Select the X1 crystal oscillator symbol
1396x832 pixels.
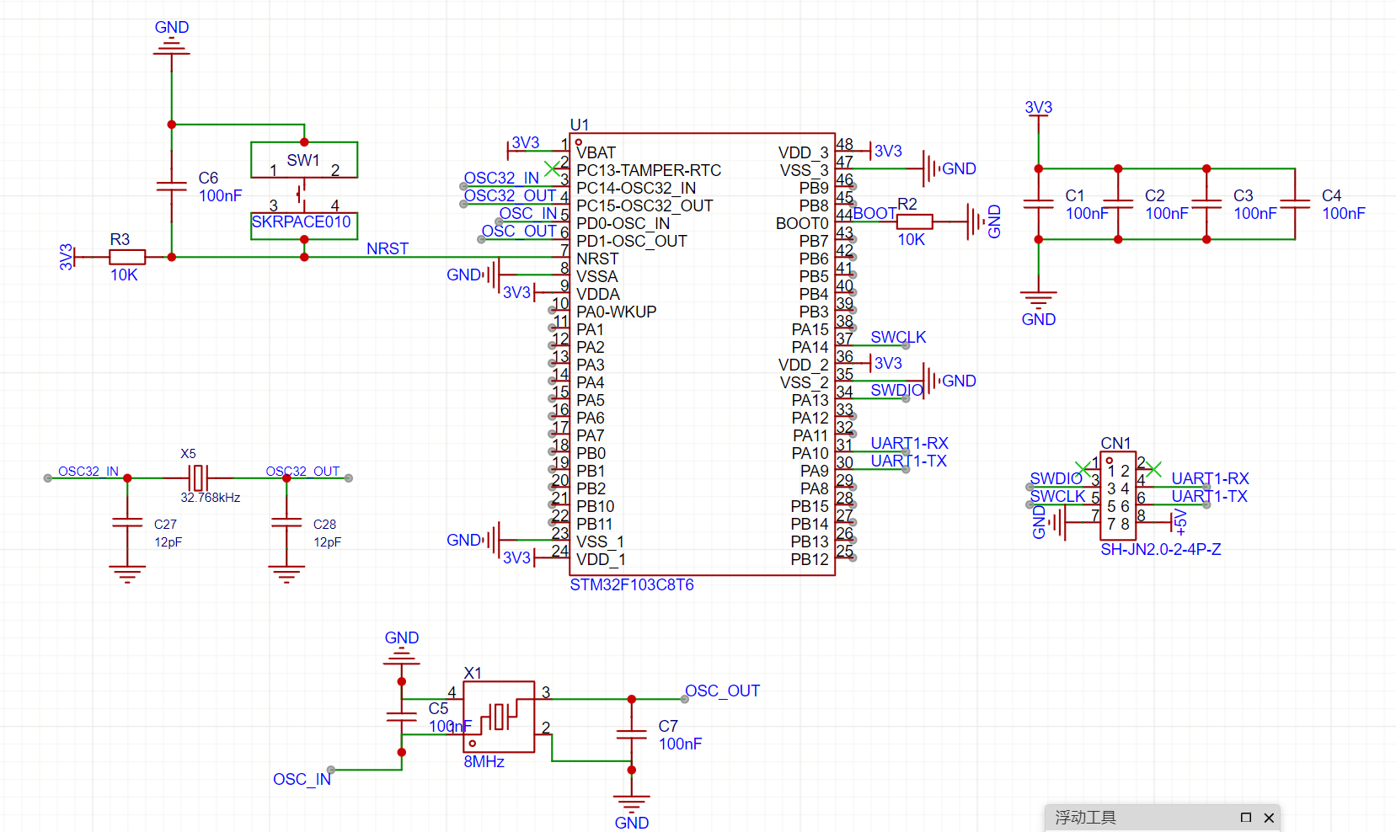tap(499, 717)
